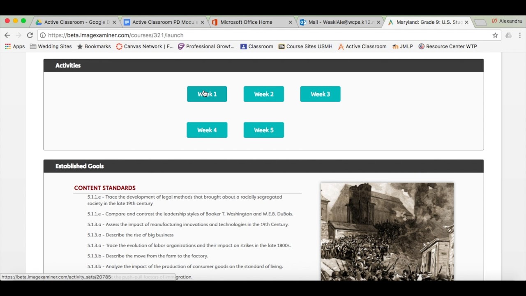This screenshot has width=526, height=296.
Task: Open the Wedding Sites bookmark folder
Action: click(51, 46)
